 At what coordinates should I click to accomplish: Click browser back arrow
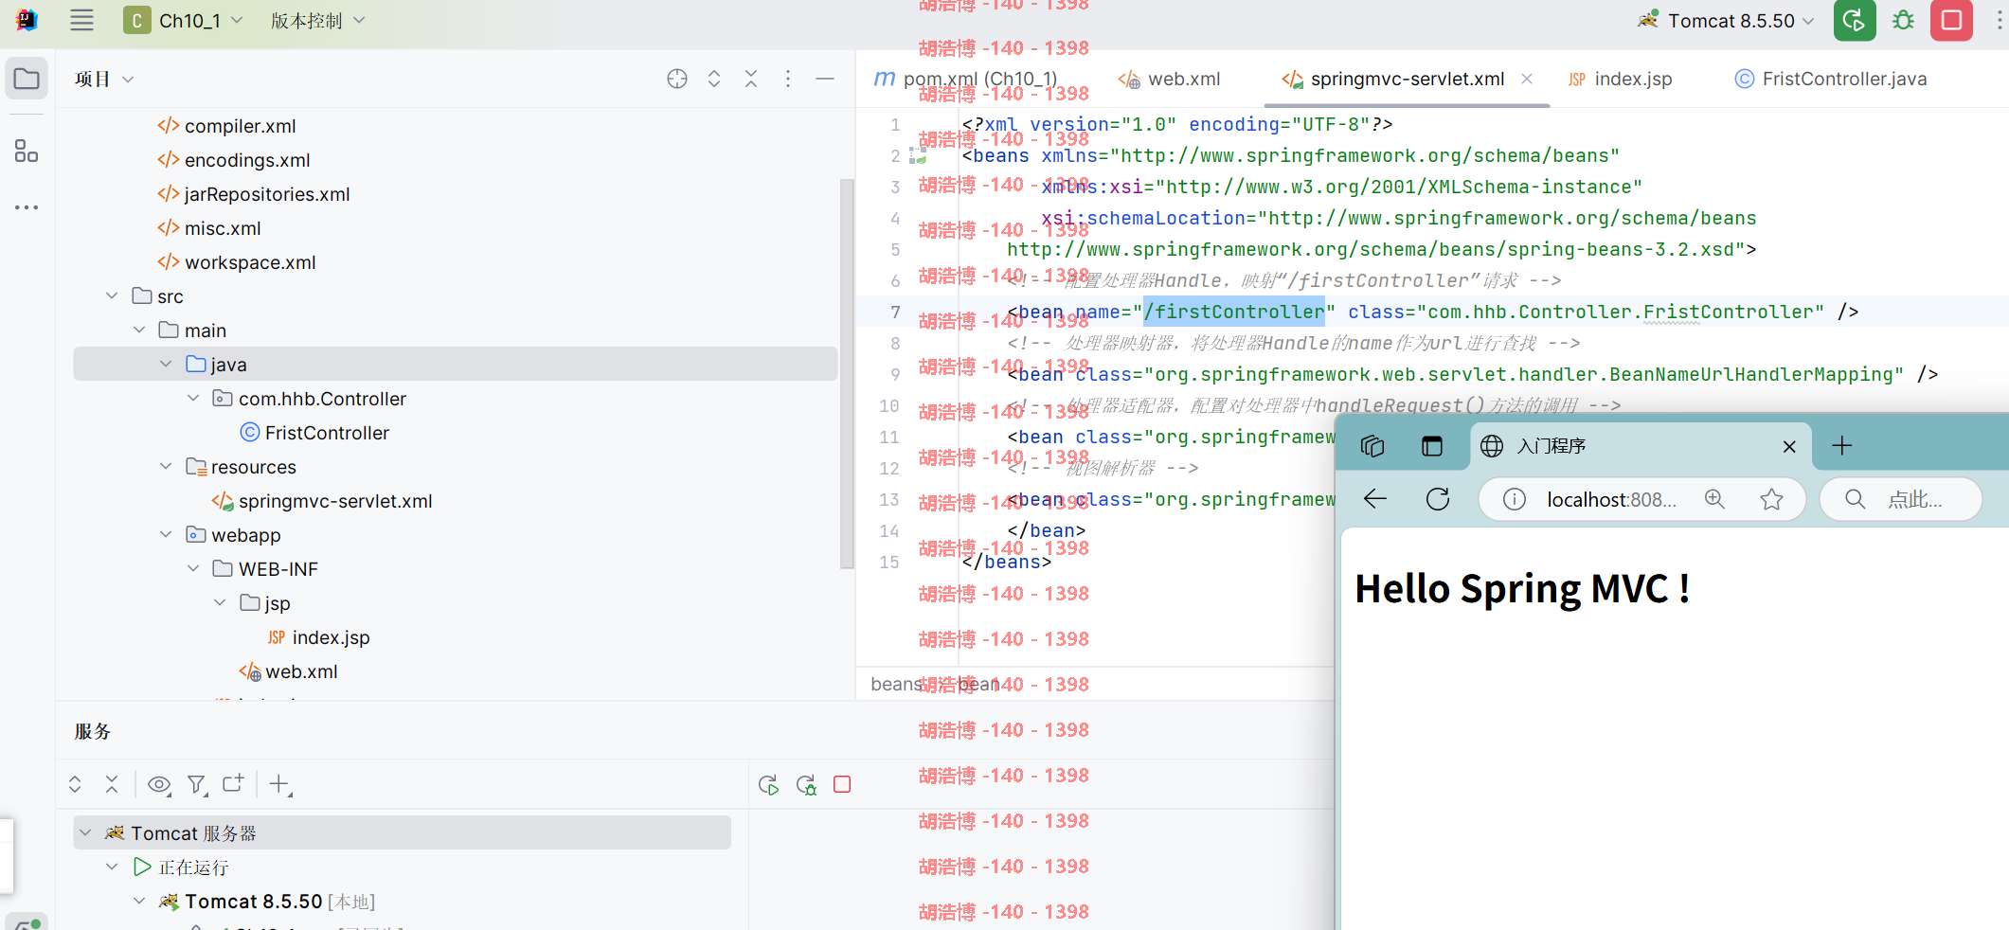point(1375,499)
